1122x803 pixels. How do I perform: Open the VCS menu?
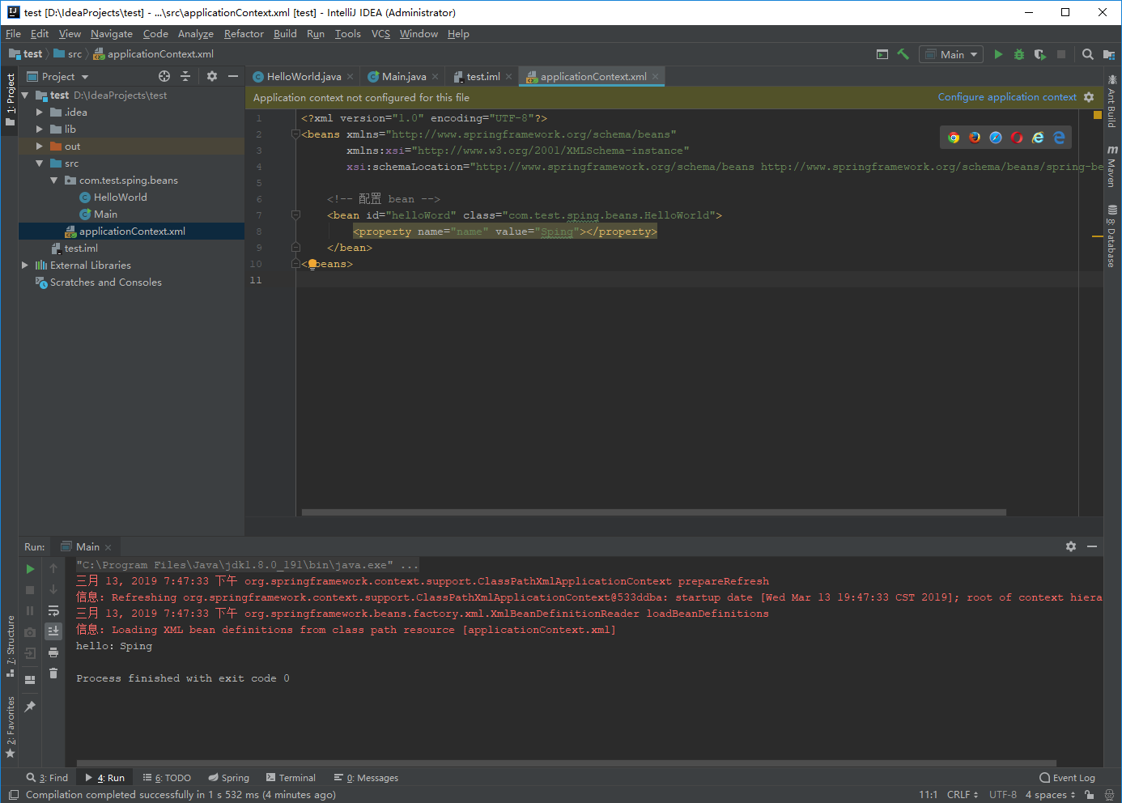click(x=380, y=34)
